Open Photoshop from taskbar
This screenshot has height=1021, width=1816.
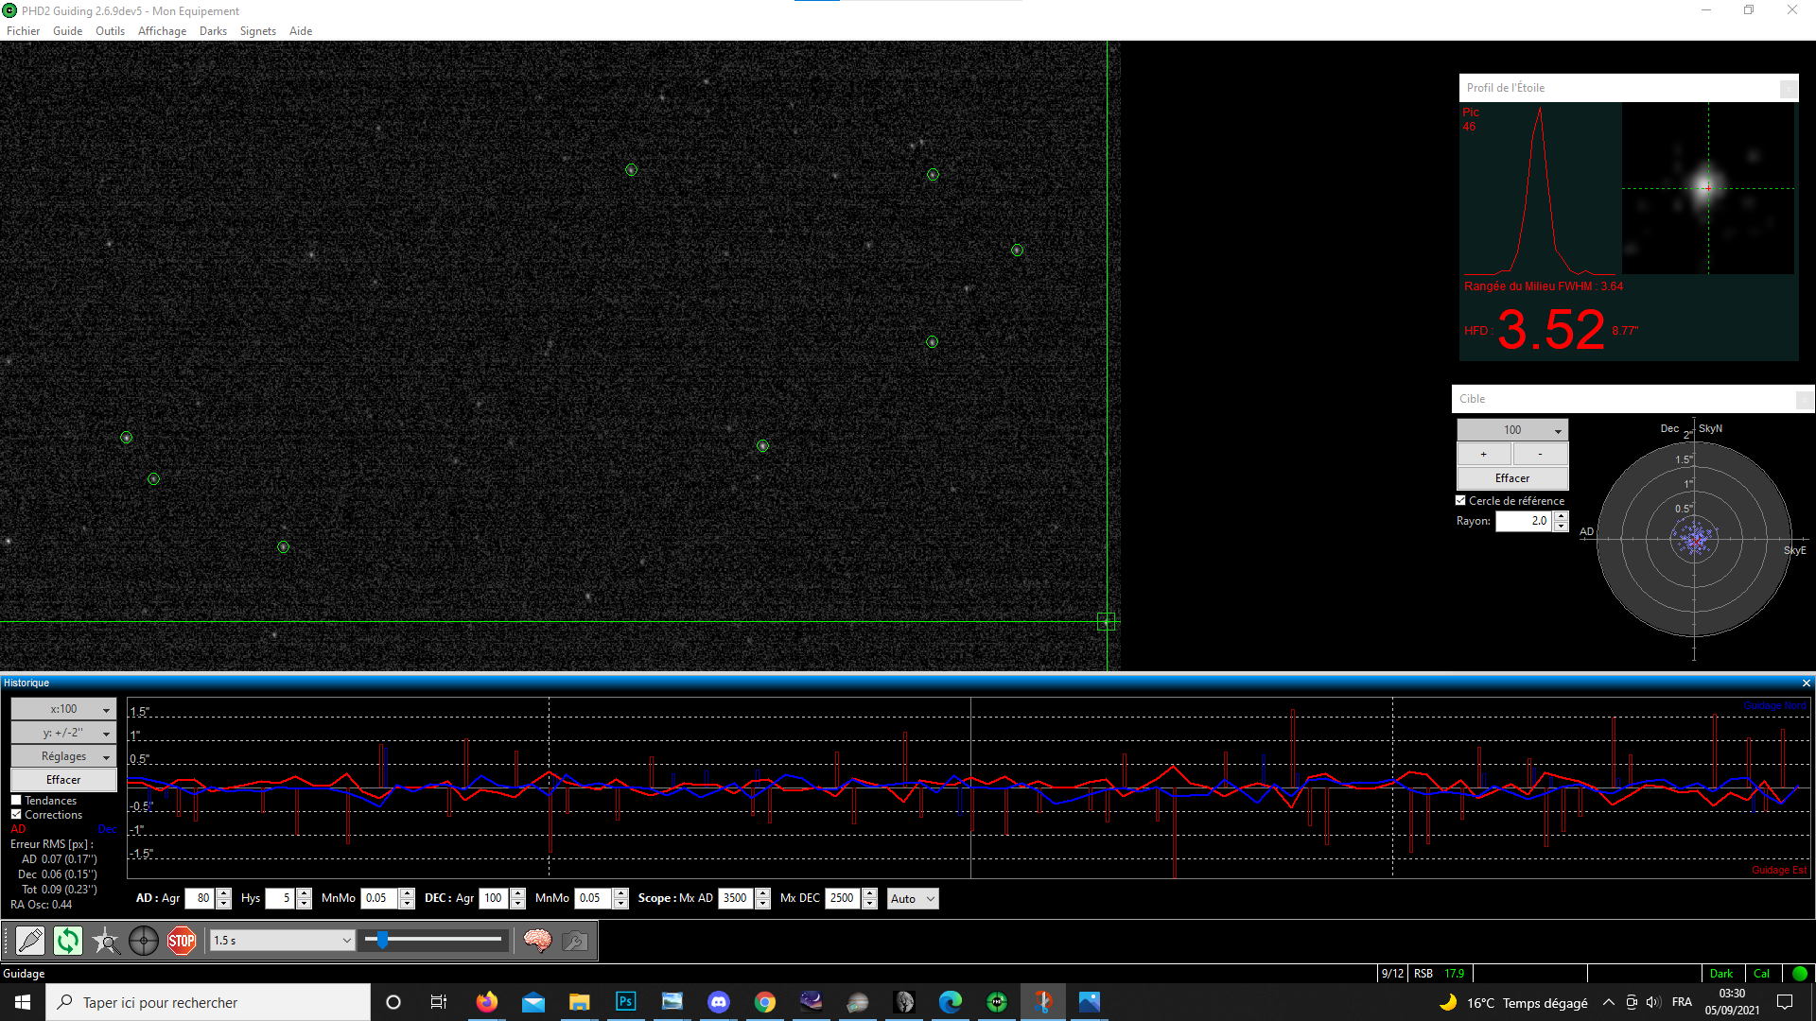point(626,1002)
